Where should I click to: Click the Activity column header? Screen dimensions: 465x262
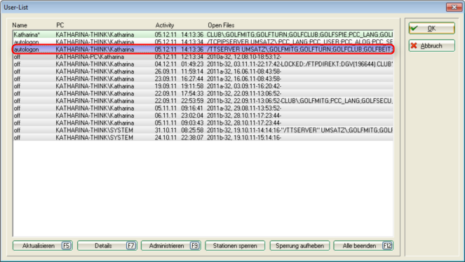pos(165,25)
